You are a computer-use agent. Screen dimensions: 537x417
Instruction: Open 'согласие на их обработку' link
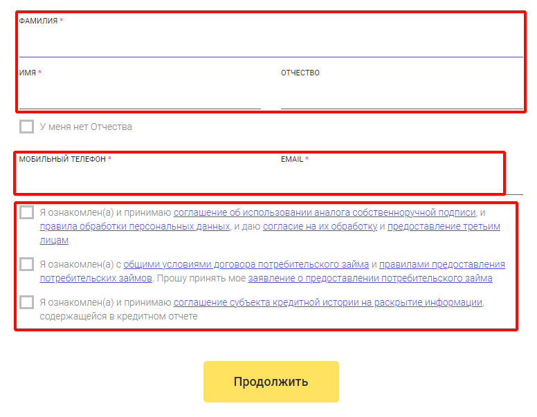pyautogui.click(x=320, y=227)
